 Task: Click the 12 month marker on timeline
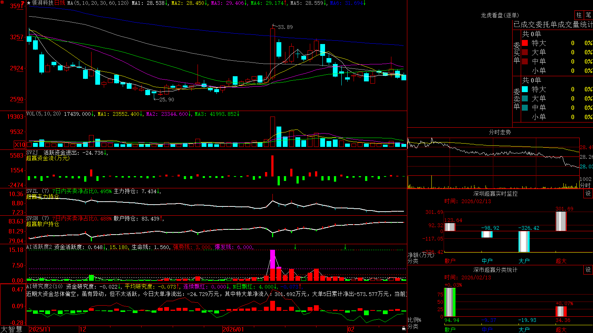[x=83, y=329]
